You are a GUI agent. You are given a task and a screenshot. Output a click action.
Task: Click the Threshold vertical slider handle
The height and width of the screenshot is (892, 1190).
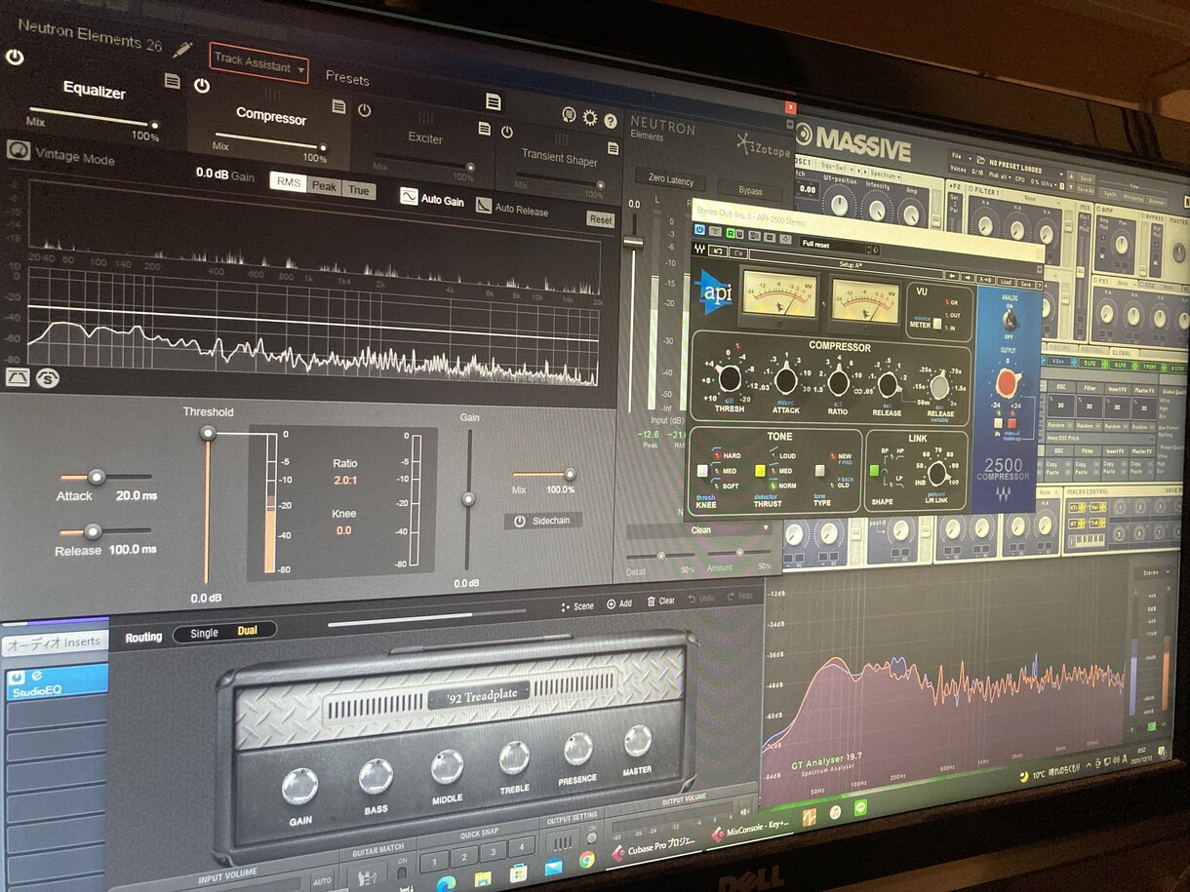[207, 433]
